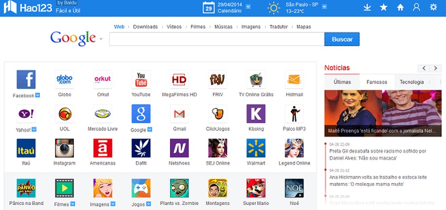
Task: Open the SEJ Online game icon
Action: 218,148
